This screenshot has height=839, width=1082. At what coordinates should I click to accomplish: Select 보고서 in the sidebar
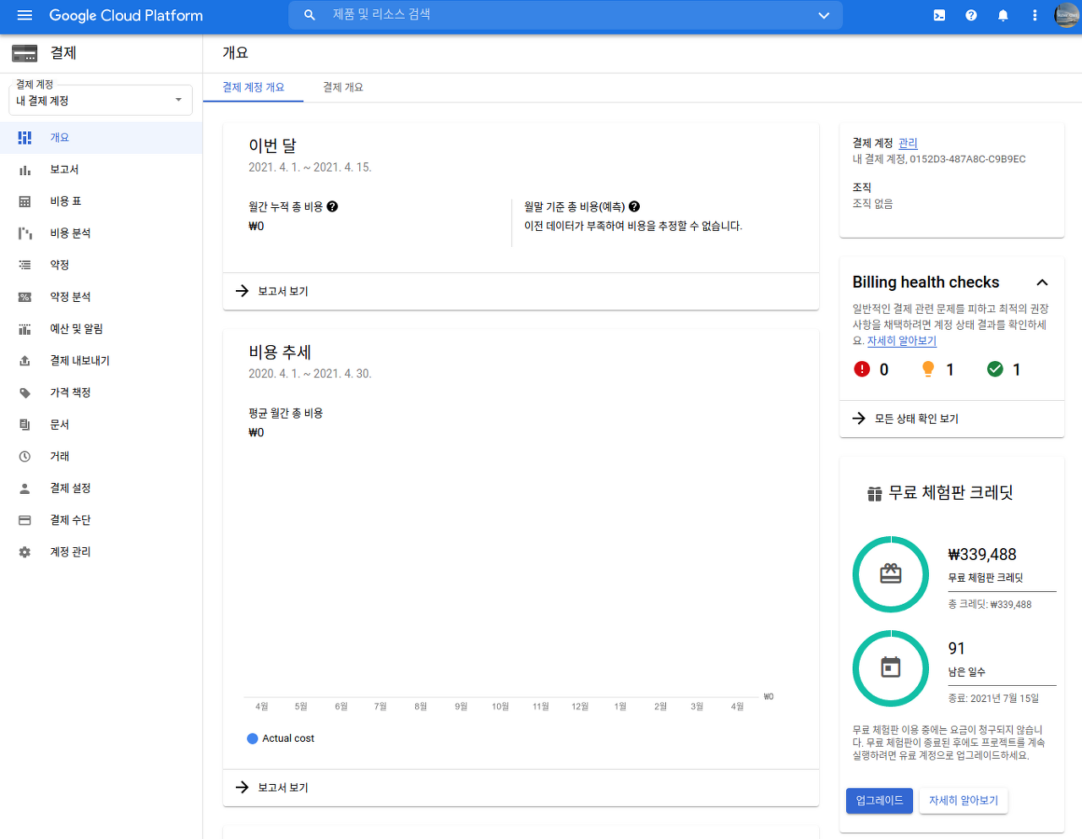click(101, 169)
